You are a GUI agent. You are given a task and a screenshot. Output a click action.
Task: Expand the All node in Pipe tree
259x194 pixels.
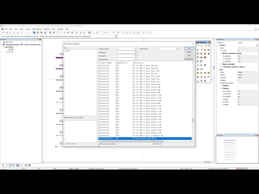(x=66, y=51)
